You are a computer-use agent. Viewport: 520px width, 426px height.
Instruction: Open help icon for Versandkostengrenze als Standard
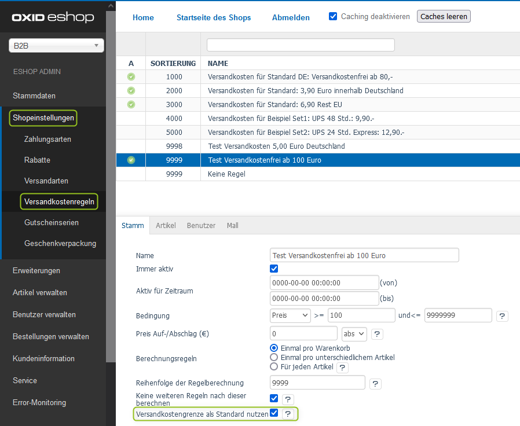[x=288, y=414]
